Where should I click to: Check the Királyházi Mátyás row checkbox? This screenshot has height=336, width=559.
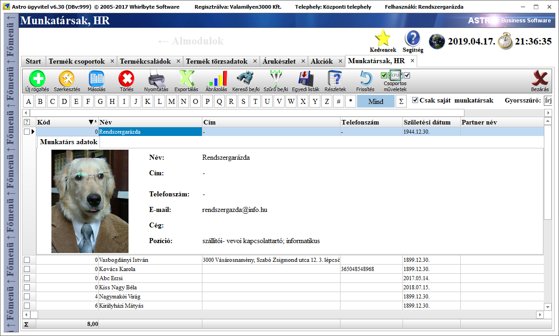pyautogui.click(x=27, y=306)
